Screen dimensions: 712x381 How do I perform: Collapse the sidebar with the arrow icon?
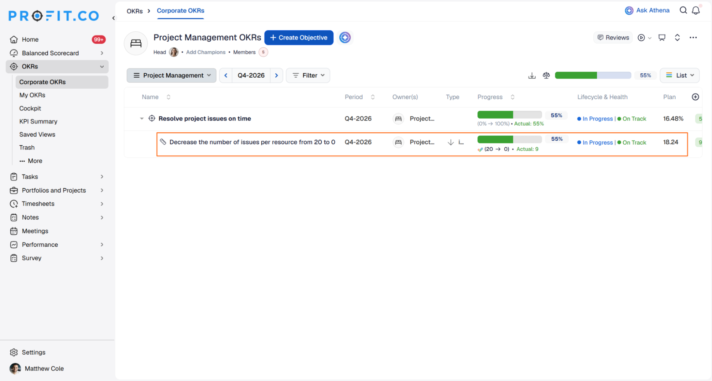coord(114,18)
